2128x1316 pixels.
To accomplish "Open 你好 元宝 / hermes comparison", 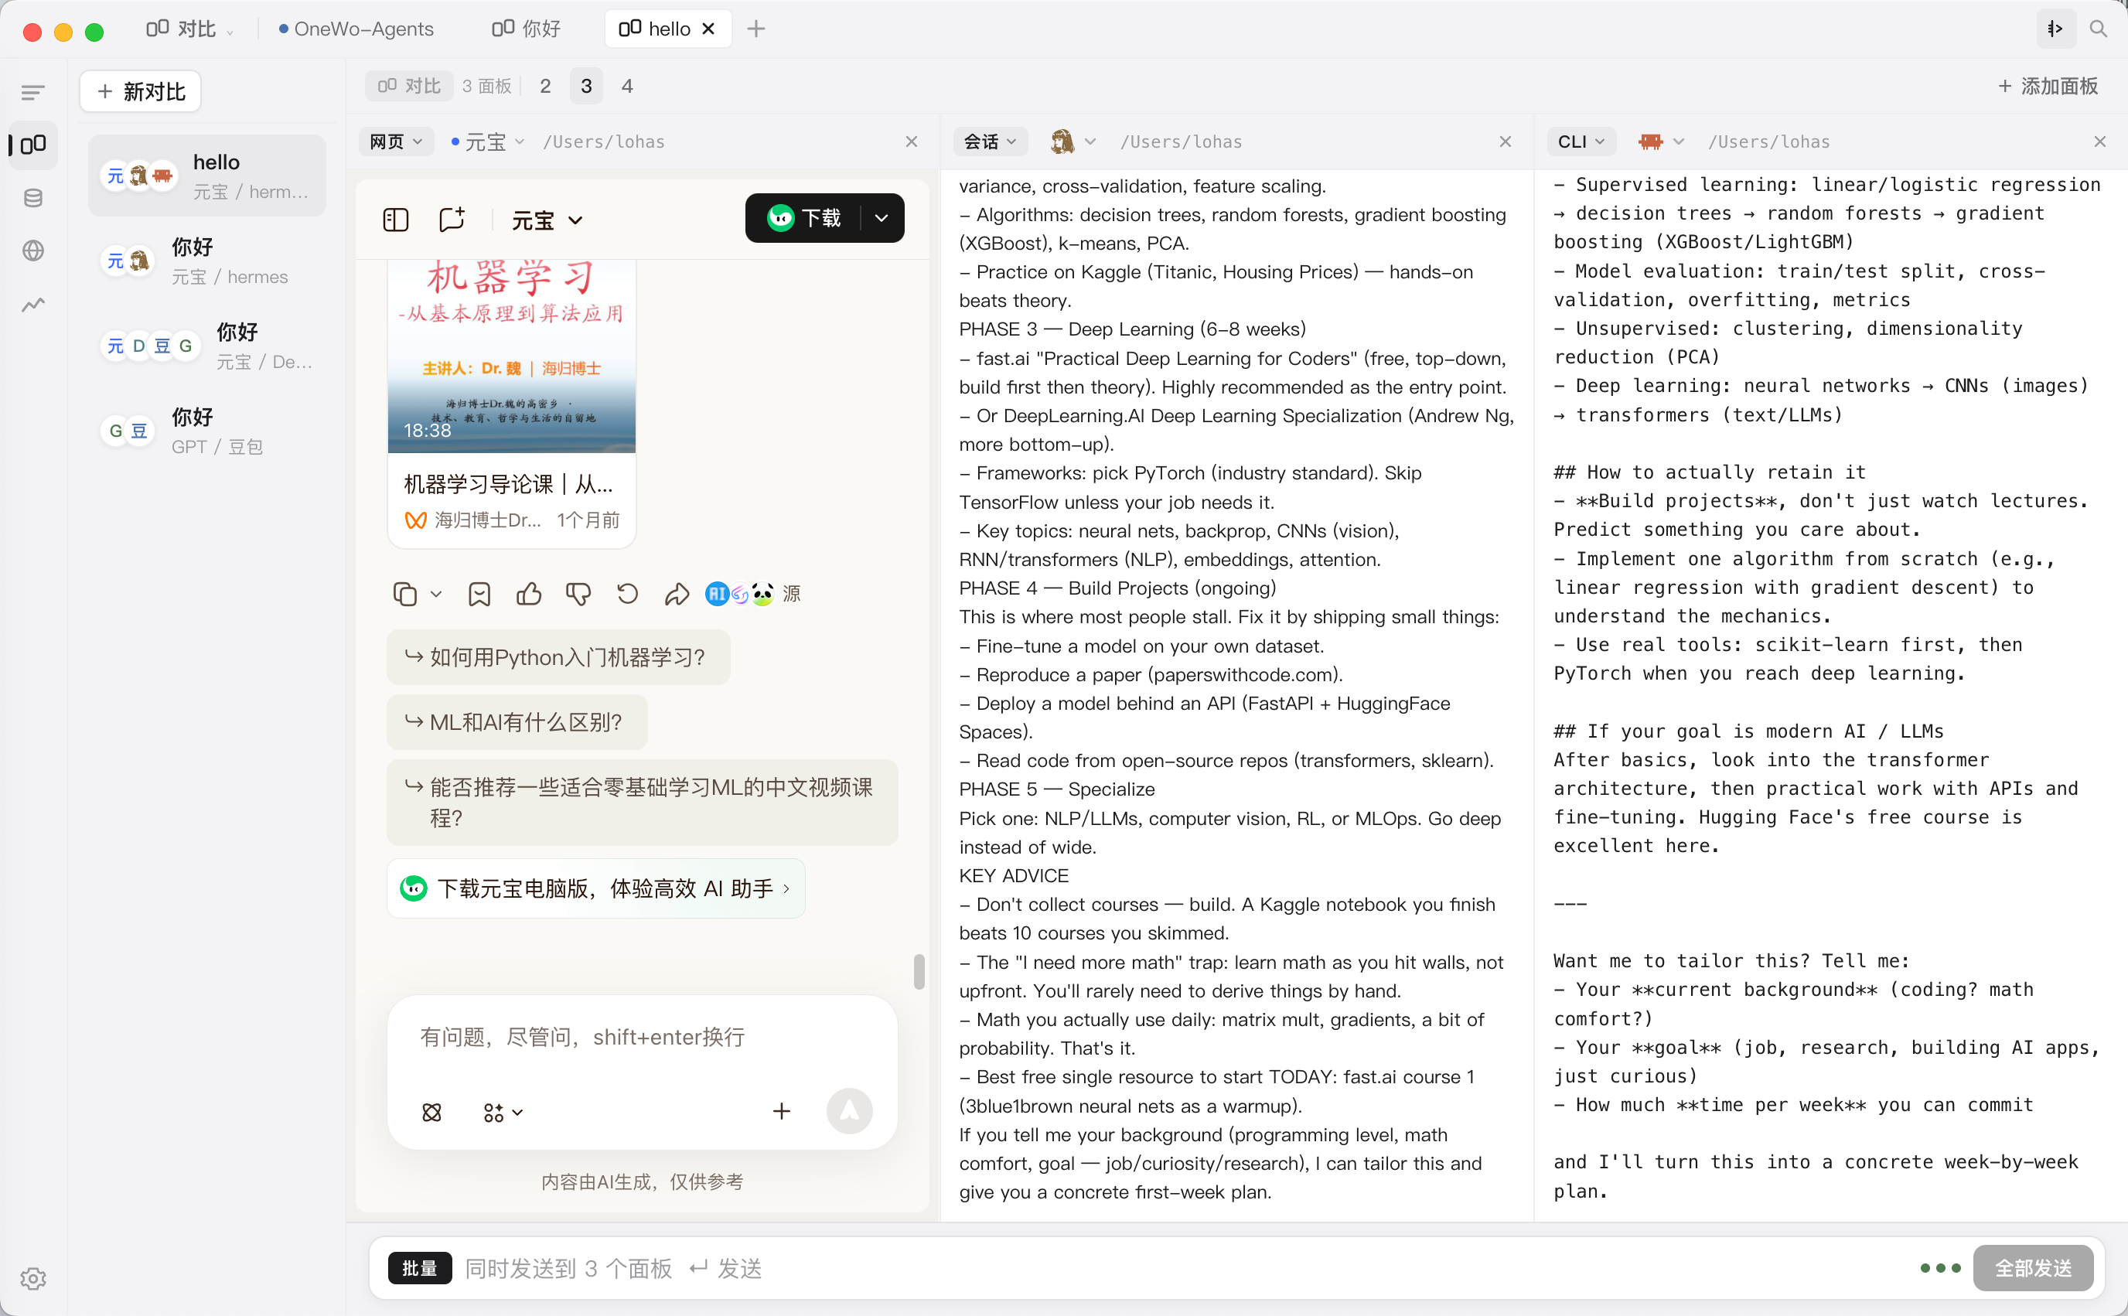I will point(207,261).
